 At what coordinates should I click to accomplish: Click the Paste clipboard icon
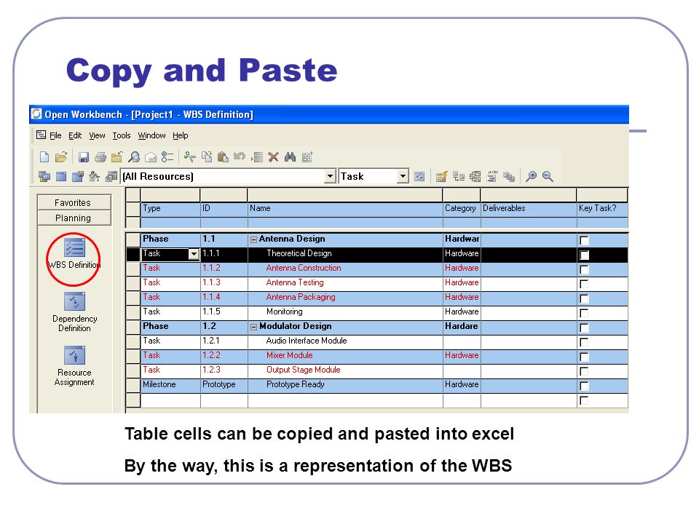(x=223, y=157)
